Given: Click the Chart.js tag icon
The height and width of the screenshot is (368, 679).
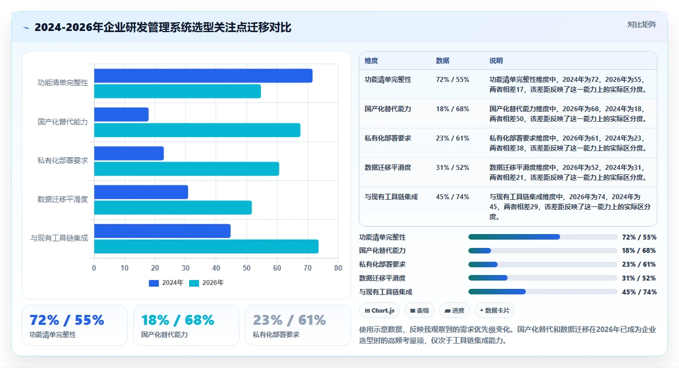Looking at the screenshot, I should click(367, 310).
